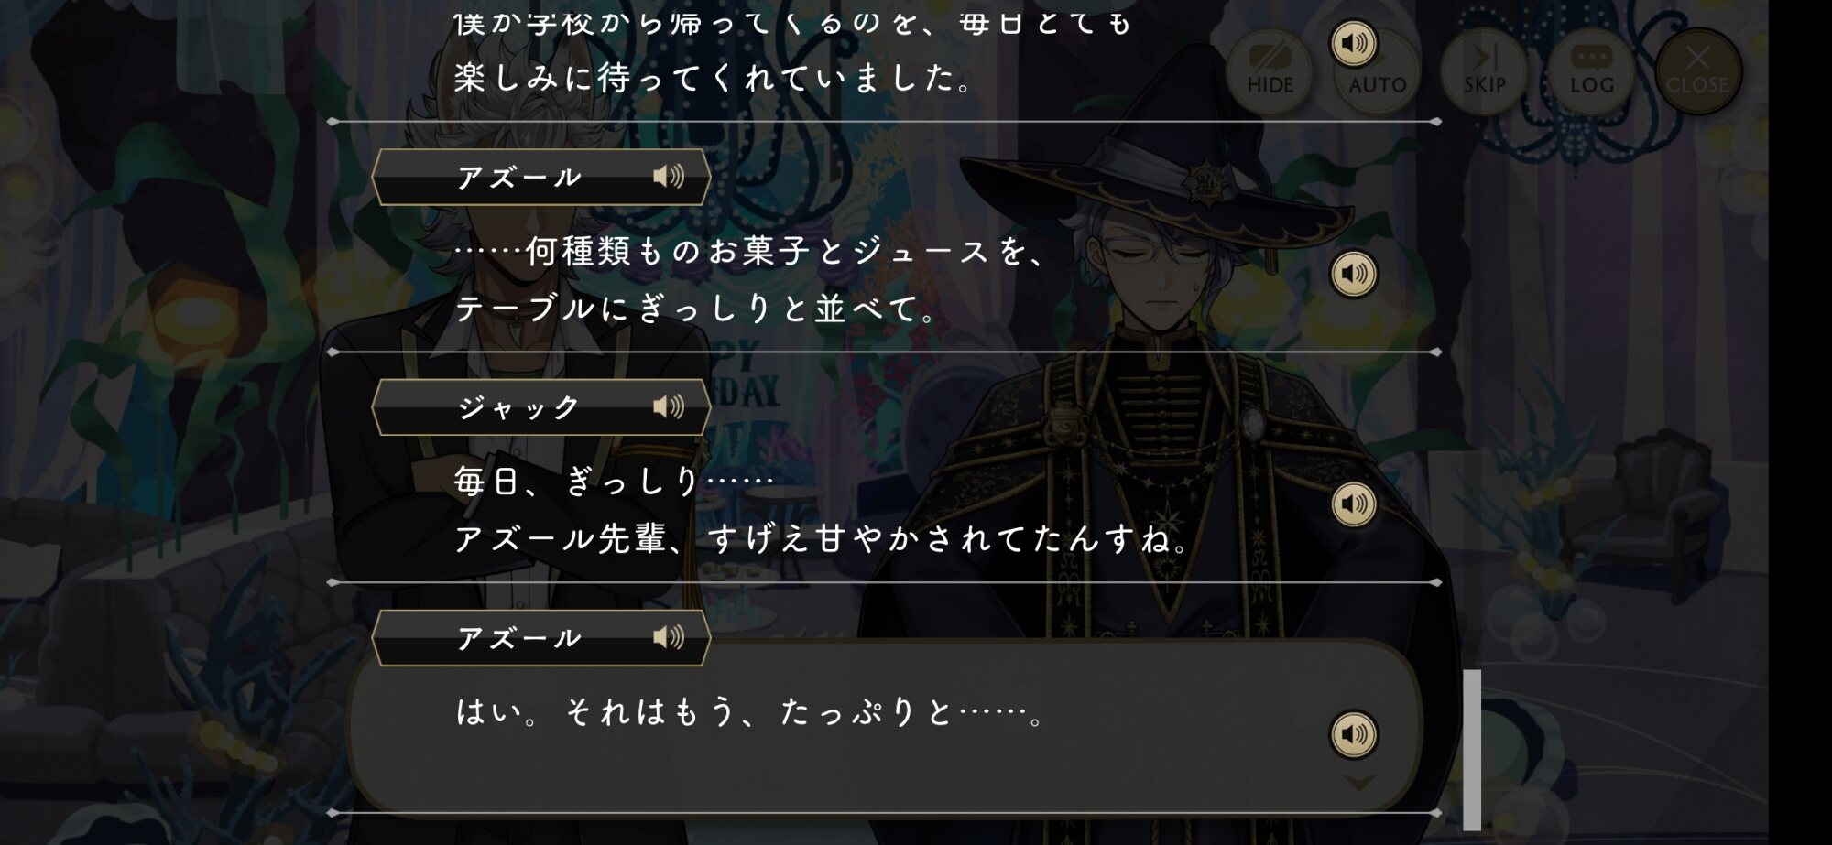
Task: Play voice for the はい。それはもう line
Action: tap(1354, 734)
